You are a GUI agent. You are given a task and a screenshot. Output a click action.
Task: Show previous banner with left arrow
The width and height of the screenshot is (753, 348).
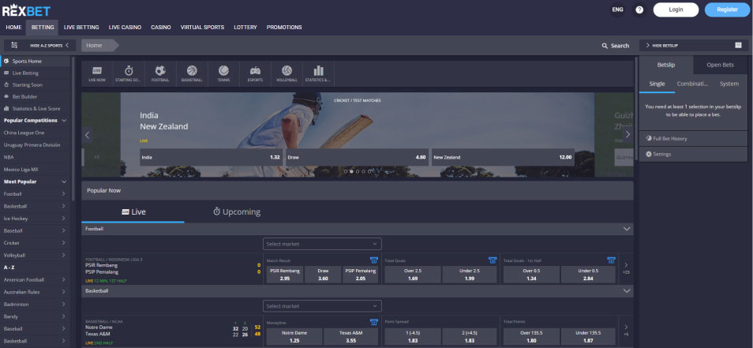[x=87, y=135]
